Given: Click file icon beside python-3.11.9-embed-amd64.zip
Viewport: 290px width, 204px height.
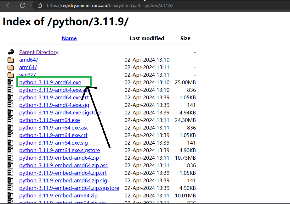Looking at the screenshot, I should [x=11, y=158].
